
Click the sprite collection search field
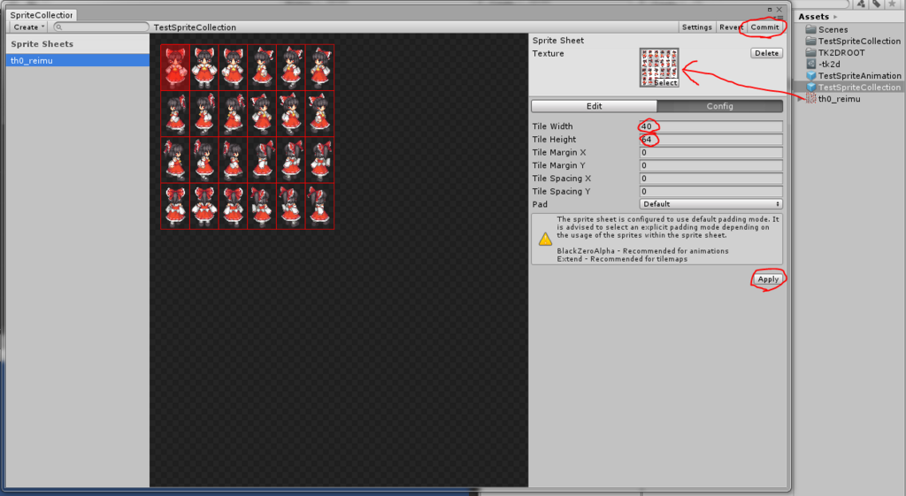(x=101, y=27)
